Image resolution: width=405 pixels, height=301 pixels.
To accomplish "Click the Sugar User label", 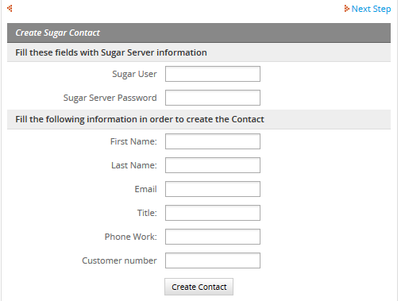I will pyautogui.click(x=134, y=74).
